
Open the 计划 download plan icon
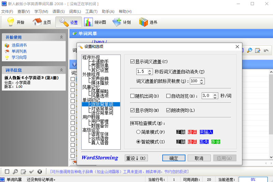117,22
